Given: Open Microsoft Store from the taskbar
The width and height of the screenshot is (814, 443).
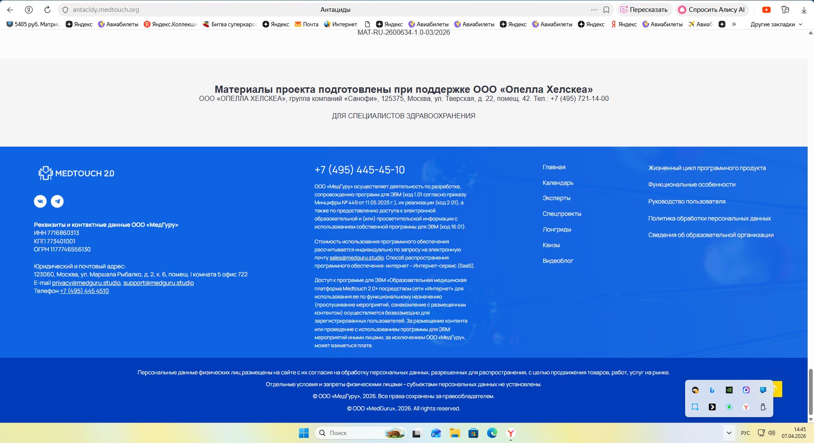Looking at the screenshot, I should pos(474,433).
